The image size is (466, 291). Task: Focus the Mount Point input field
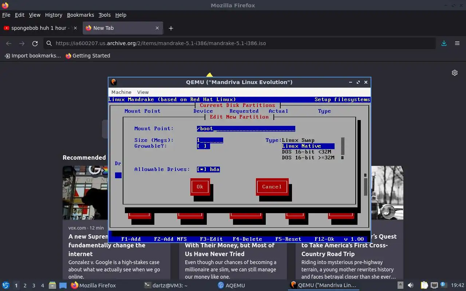pos(246,128)
